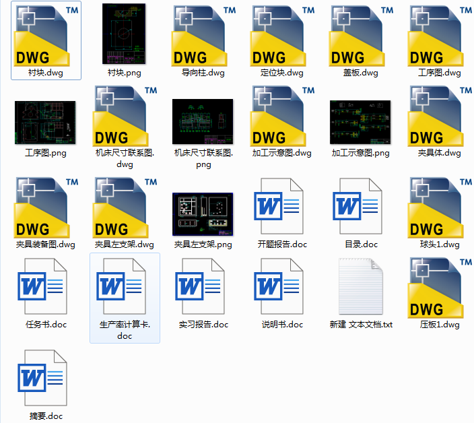Click the file name 定位块.dwg
This screenshot has width=474, height=423.
(x=281, y=73)
